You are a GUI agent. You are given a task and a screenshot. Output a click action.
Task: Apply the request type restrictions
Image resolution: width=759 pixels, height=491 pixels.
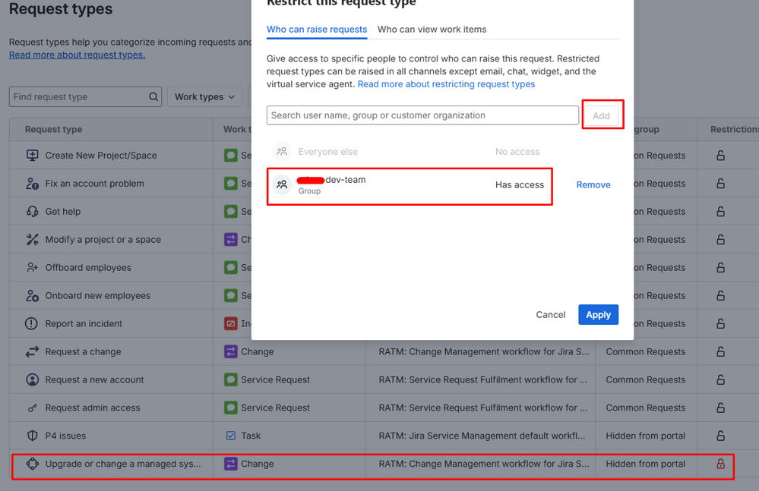[x=598, y=315]
